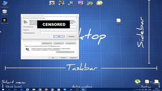Click OK in the User Accounts window
The image size is (162, 91).
pos(53,58)
